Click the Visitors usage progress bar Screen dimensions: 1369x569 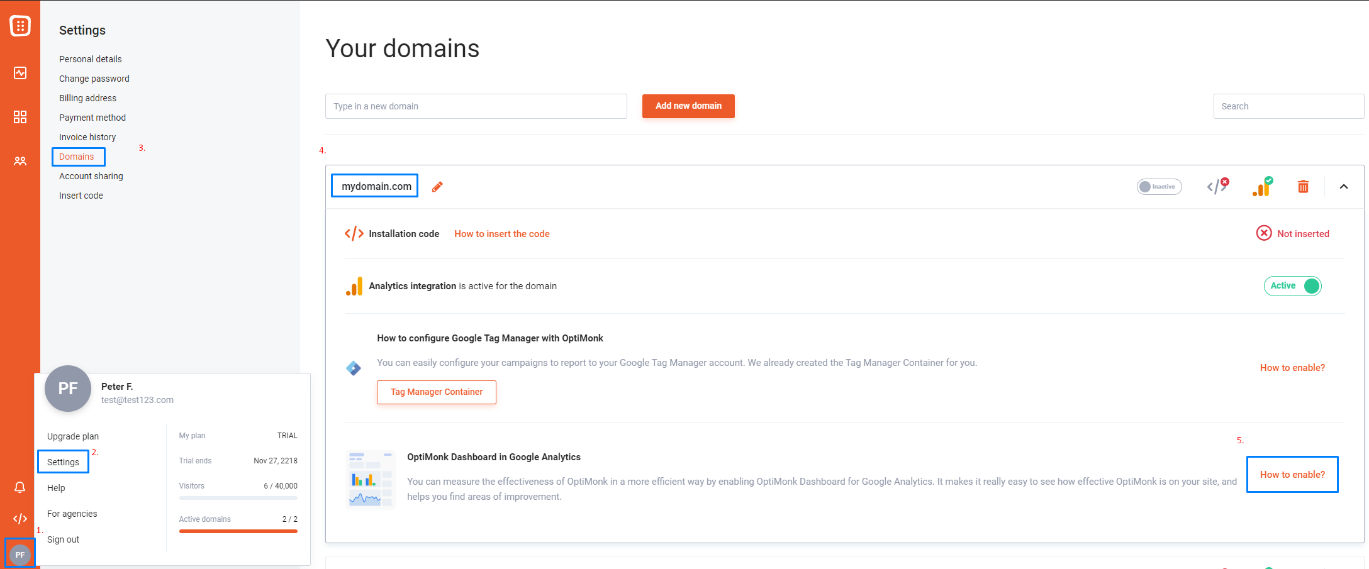pos(238,498)
